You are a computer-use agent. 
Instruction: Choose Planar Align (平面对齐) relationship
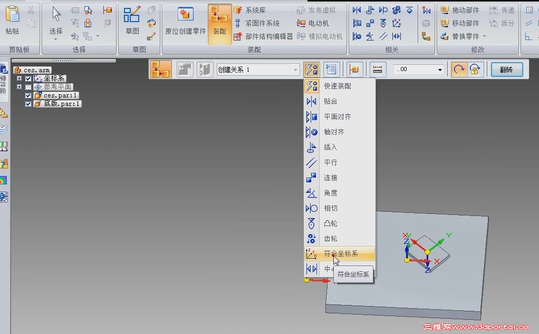(339, 117)
